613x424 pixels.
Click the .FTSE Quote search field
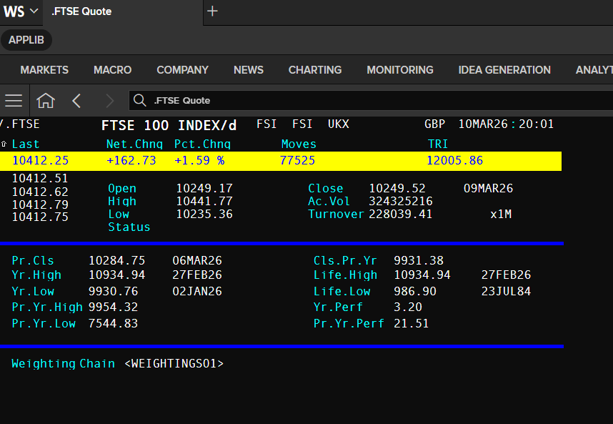[371, 101]
